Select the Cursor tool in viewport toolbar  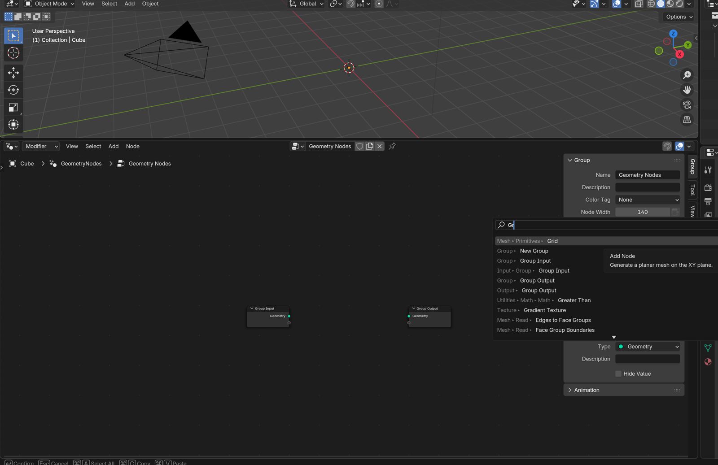13,53
